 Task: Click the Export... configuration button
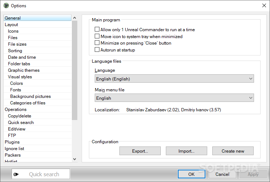point(140,151)
